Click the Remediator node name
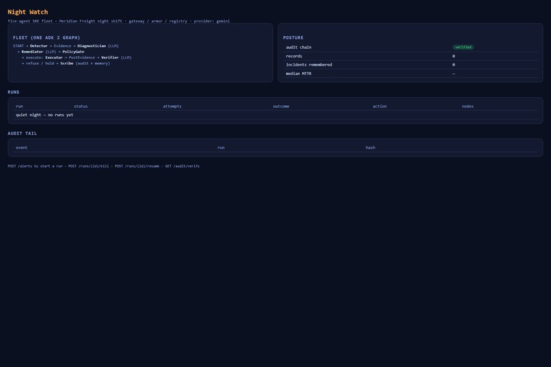This screenshot has height=367, width=551. click(x=32, y=52)
